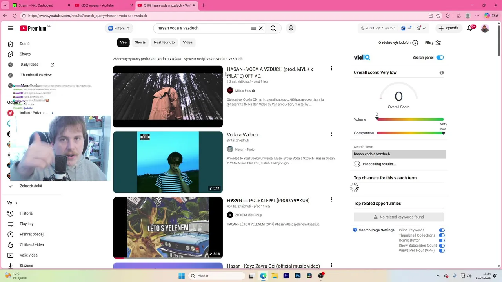Image resolution: width=502 pixels, height=282 pixels.
Task: Click the Competition score bar
Action: pyautogui.click(x=410, y=133)
